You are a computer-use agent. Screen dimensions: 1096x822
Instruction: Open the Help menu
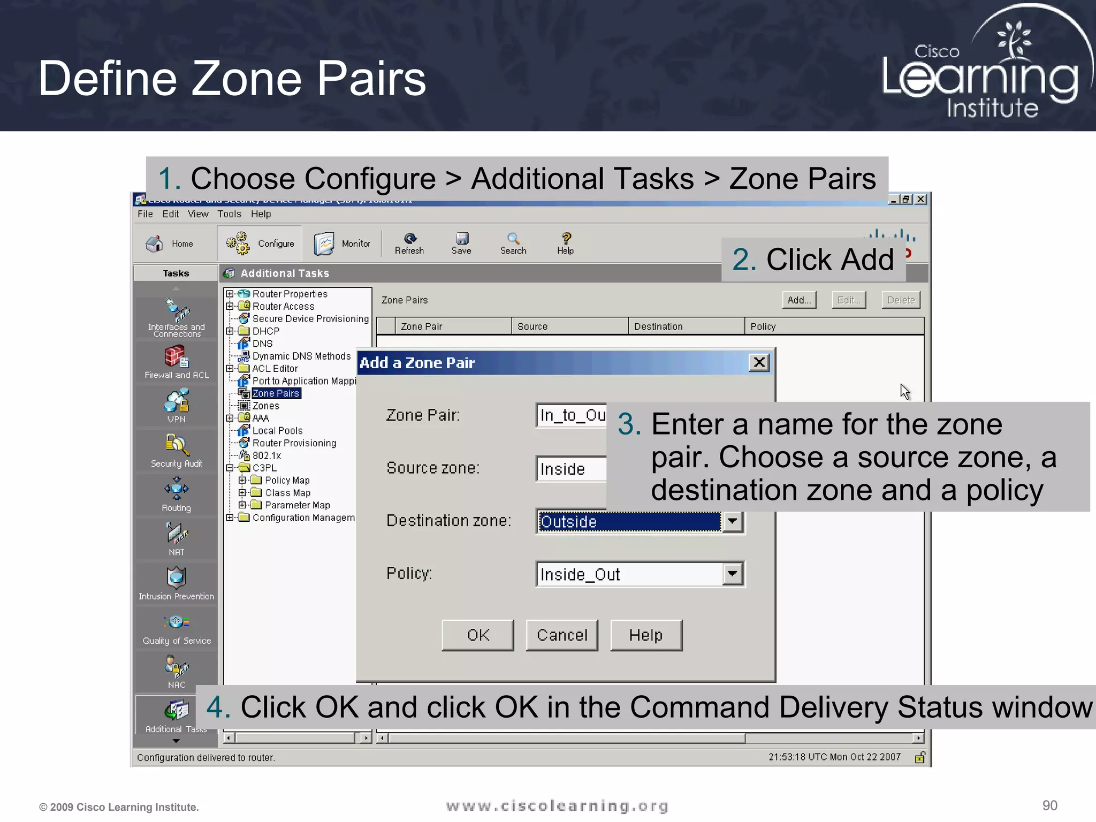tap(261, 214)
